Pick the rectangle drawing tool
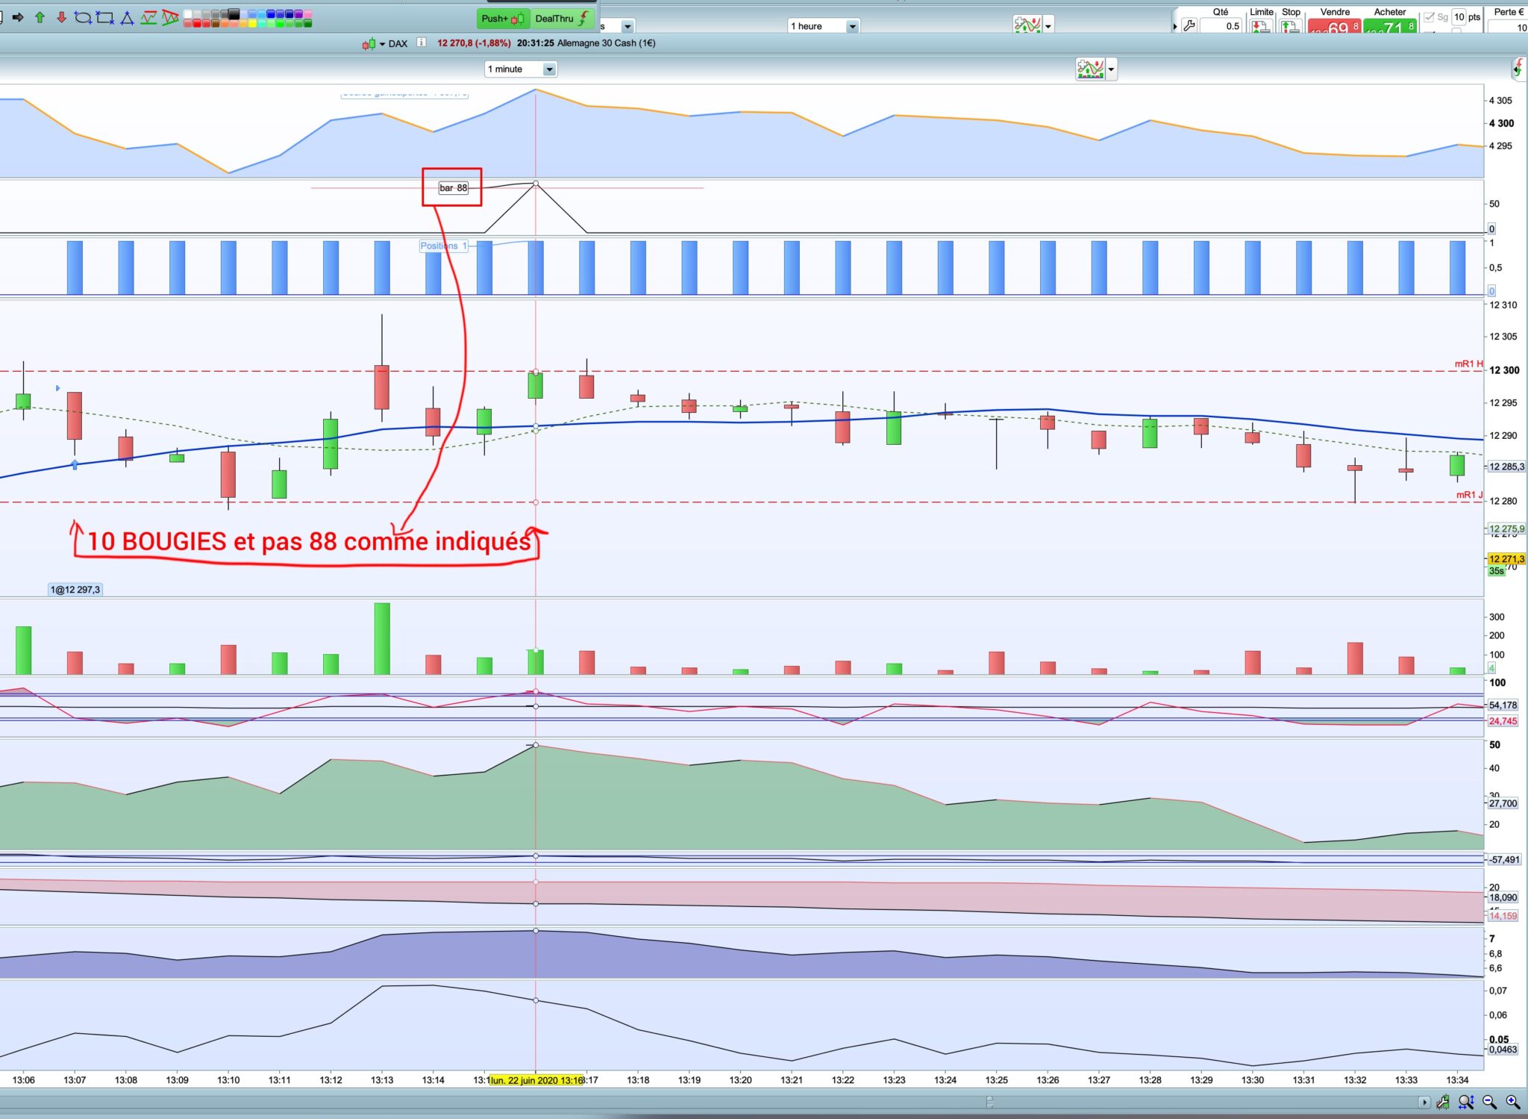1528x1119 pixels. [105, 17]
